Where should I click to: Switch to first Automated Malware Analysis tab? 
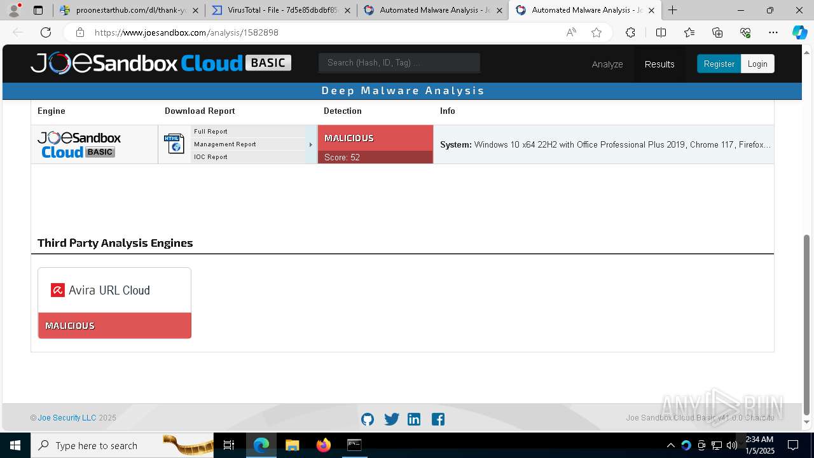click(x=433, y=10)
